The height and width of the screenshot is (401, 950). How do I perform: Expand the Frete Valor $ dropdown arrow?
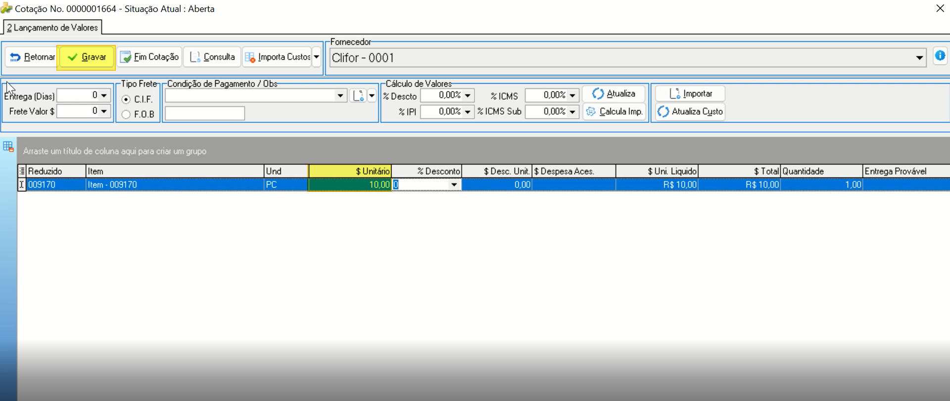[x=104, y=111]
